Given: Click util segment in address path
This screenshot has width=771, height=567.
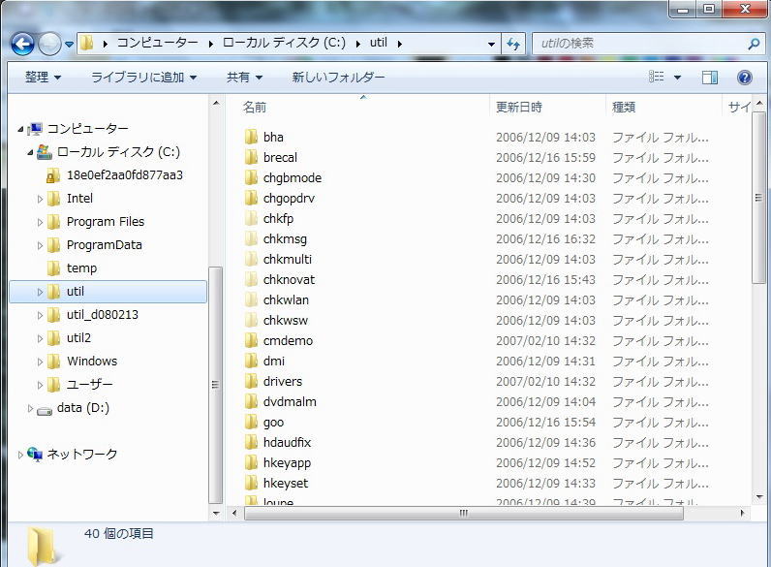Looking at the screenshot, I should (x=378, y=43).
